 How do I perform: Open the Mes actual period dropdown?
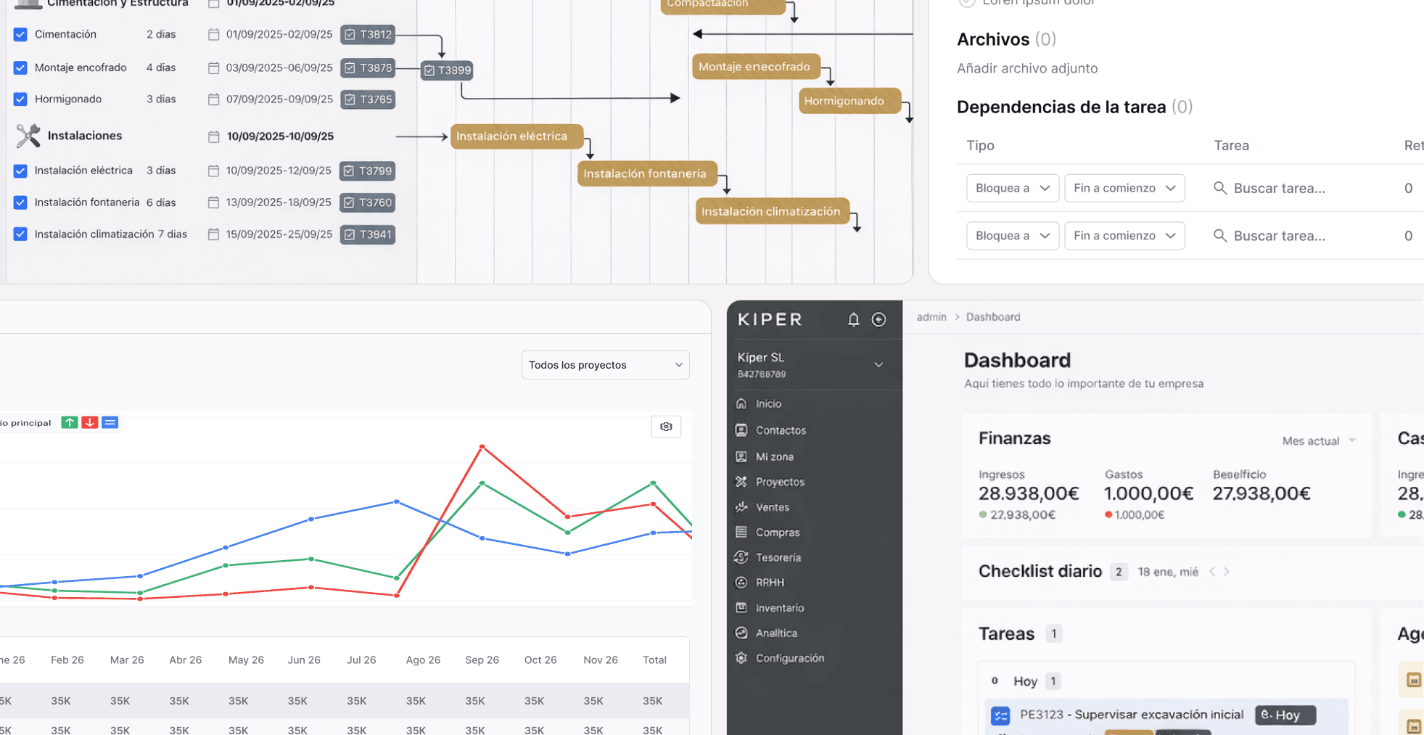tap(1318, 441)
